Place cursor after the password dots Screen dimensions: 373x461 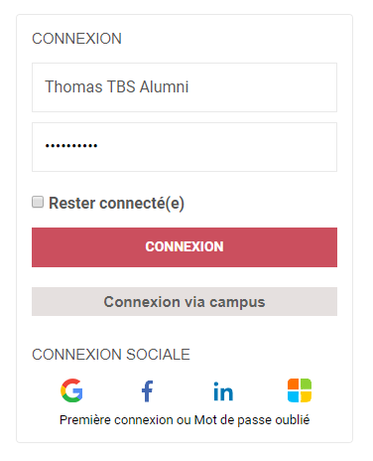(98, 146)
